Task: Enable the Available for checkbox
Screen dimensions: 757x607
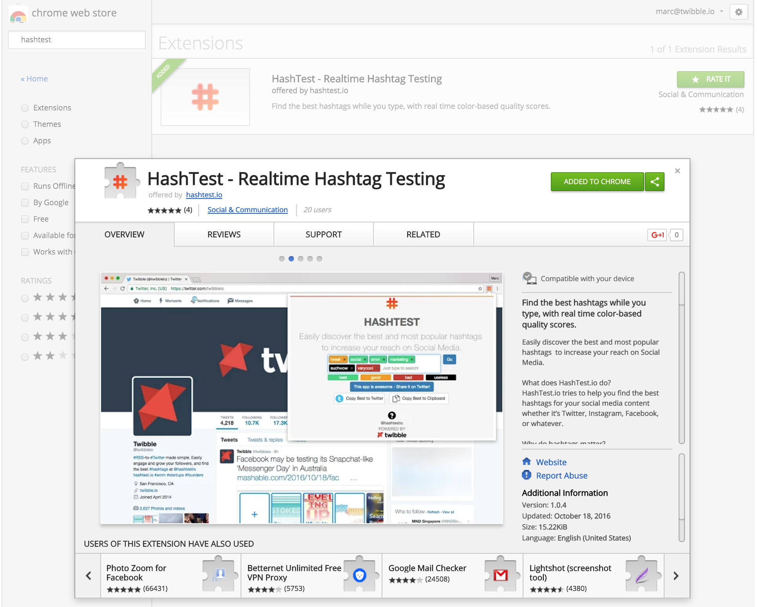Action: click(x=25, y=235)
